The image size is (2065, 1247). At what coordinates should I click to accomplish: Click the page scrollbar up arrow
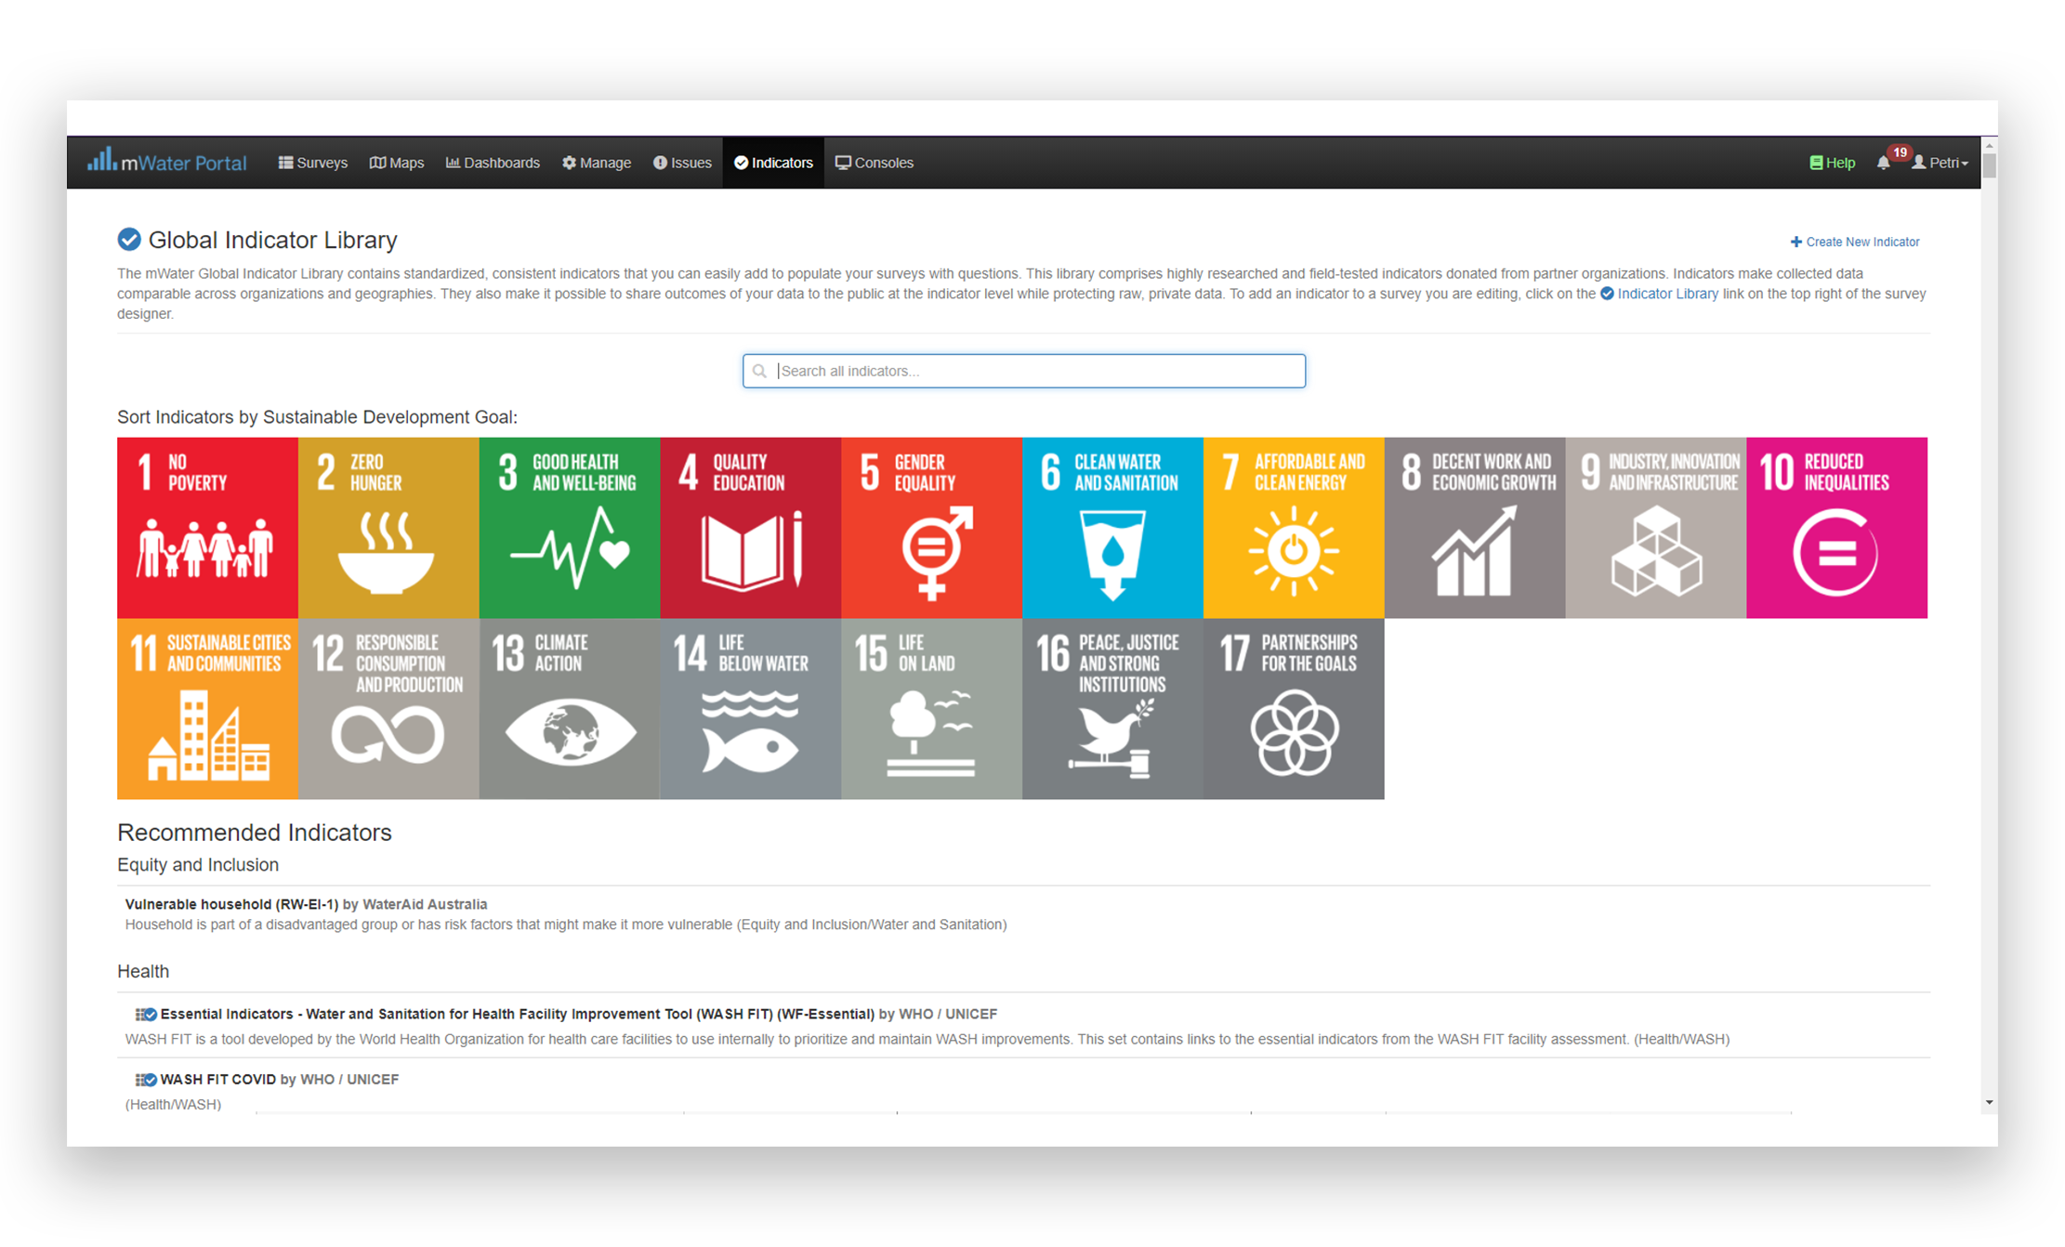(1989, 146)
